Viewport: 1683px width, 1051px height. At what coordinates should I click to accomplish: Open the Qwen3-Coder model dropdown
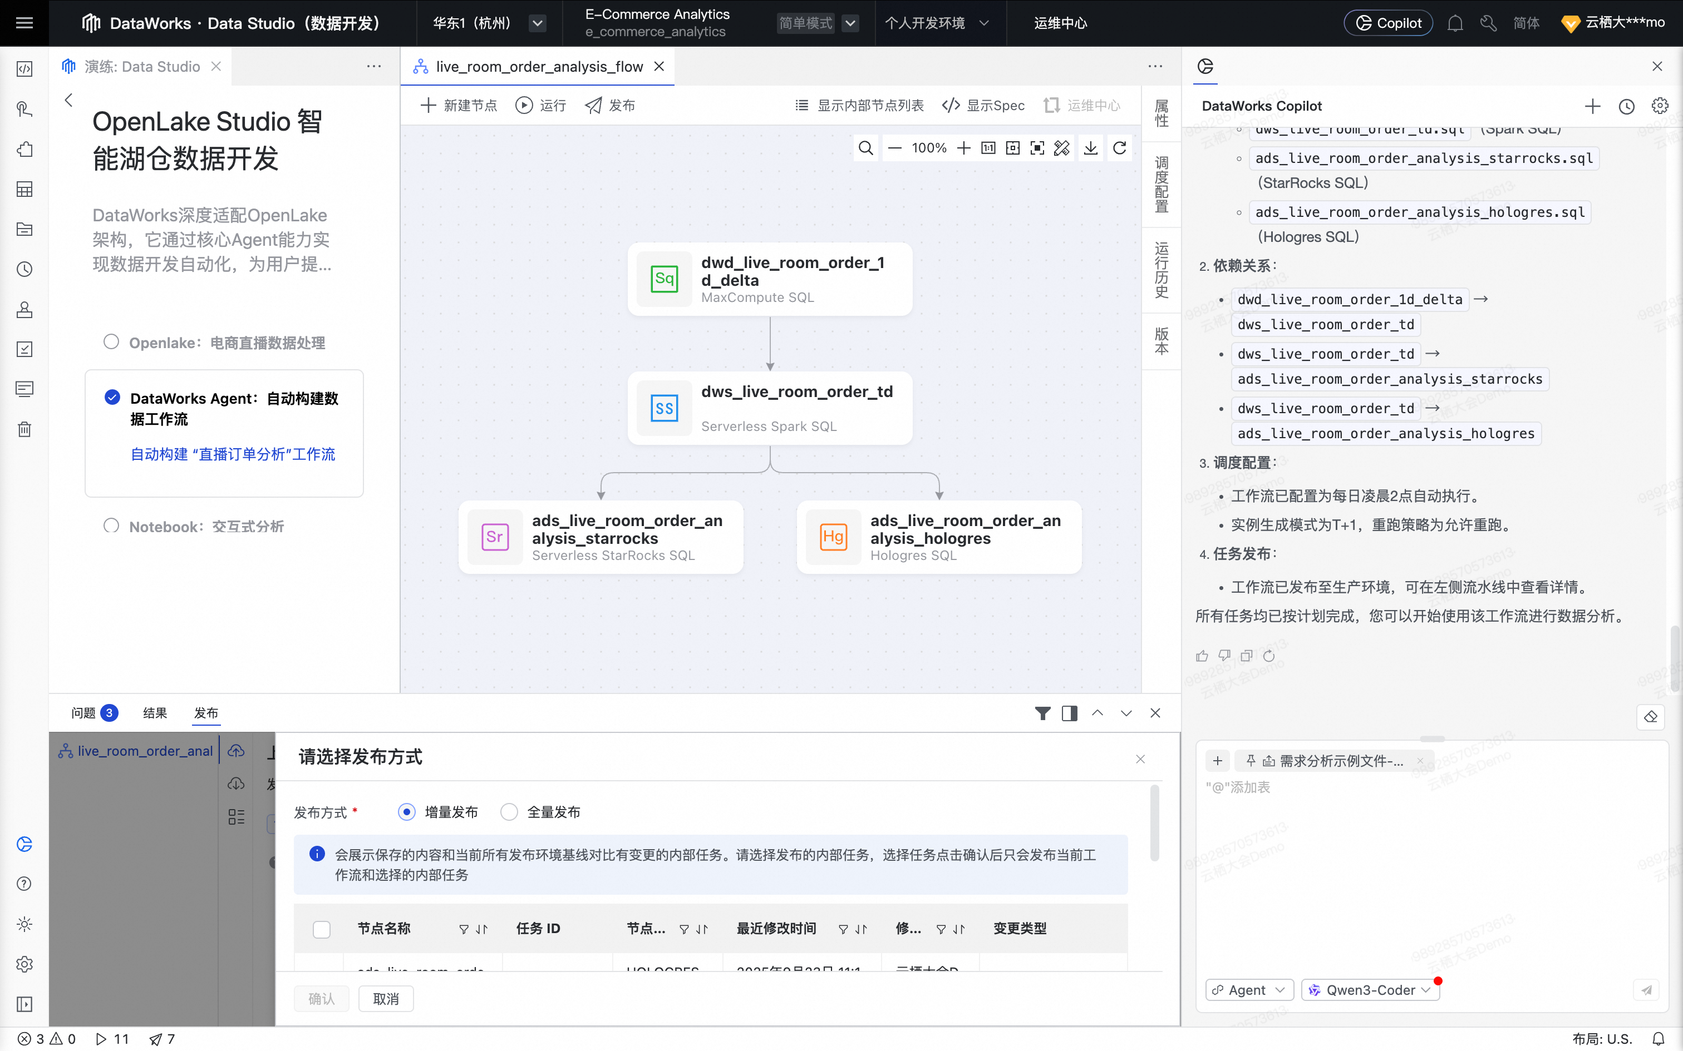coord(1370,990)
